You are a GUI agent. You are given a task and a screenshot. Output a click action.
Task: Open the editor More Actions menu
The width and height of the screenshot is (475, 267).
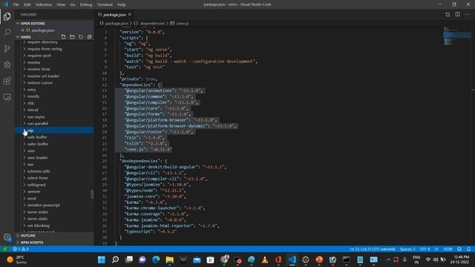468,15
